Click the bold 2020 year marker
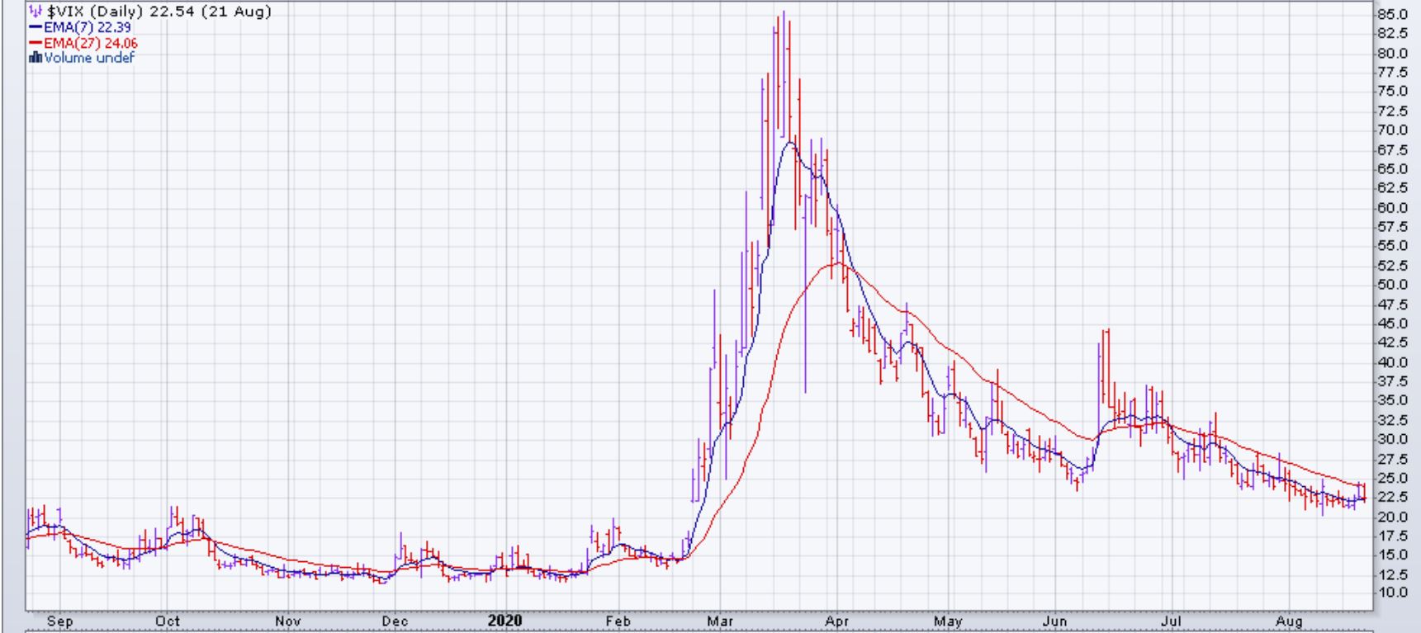 (x=504, y=621)
